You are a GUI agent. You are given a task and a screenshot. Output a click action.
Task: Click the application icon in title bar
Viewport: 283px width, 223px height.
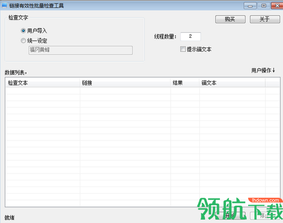[4, 5]
